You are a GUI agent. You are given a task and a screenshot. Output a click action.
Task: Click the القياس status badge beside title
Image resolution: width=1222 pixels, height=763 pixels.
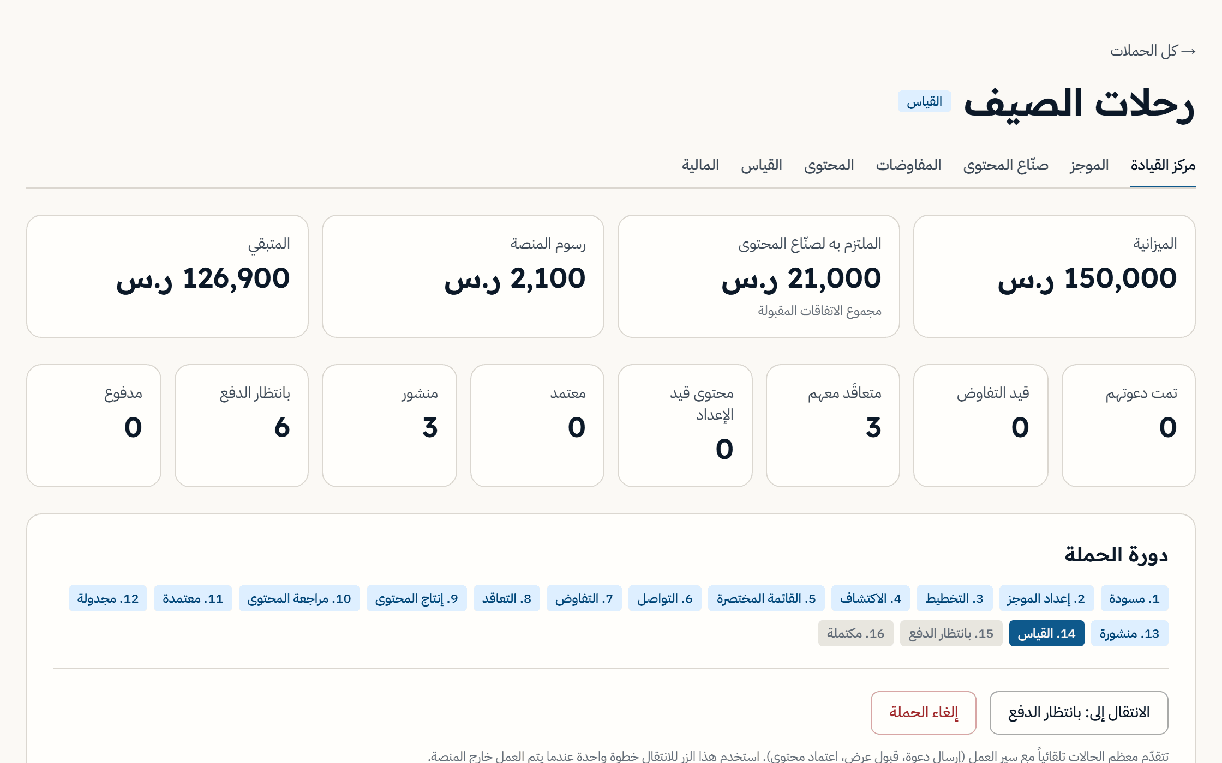click(x=924, y=102)
